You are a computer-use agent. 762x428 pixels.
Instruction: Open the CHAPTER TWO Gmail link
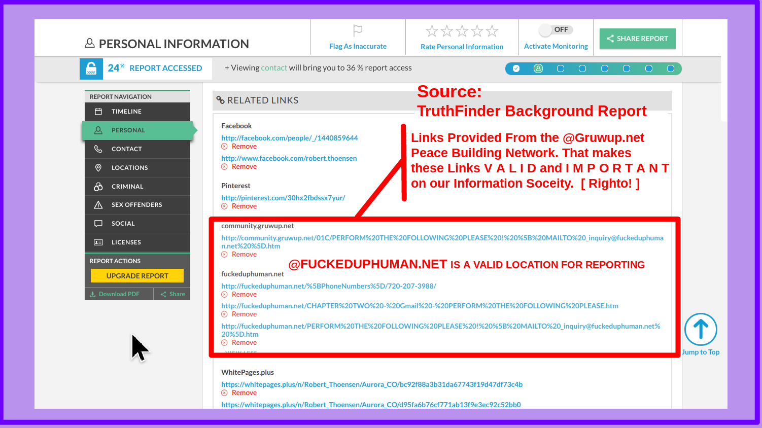click(420, 306)
